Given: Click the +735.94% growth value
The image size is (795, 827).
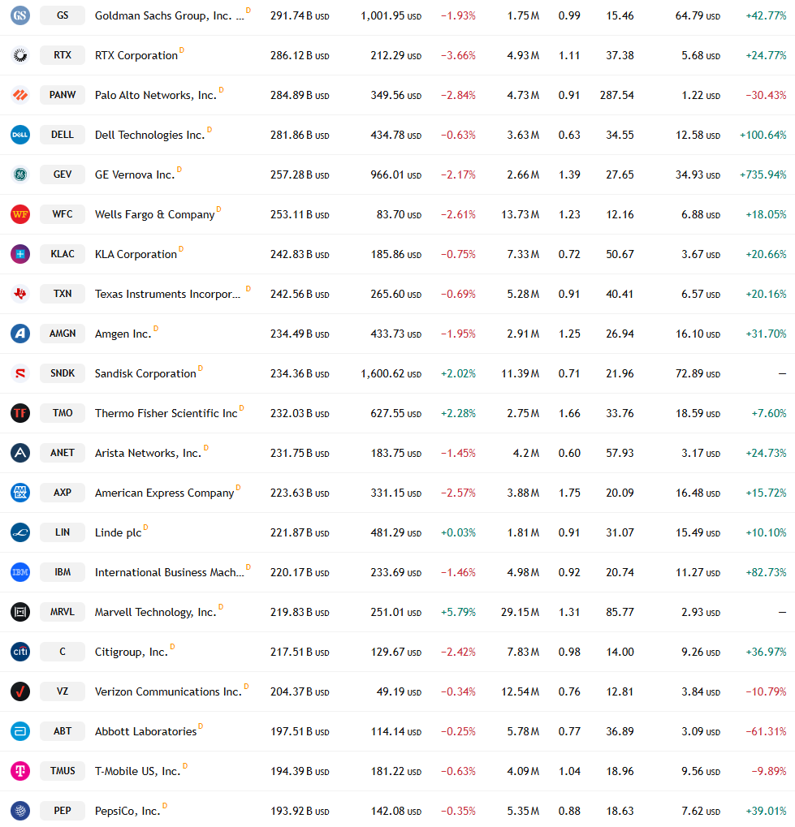Looking at the screenshot, I should point(763,174).
